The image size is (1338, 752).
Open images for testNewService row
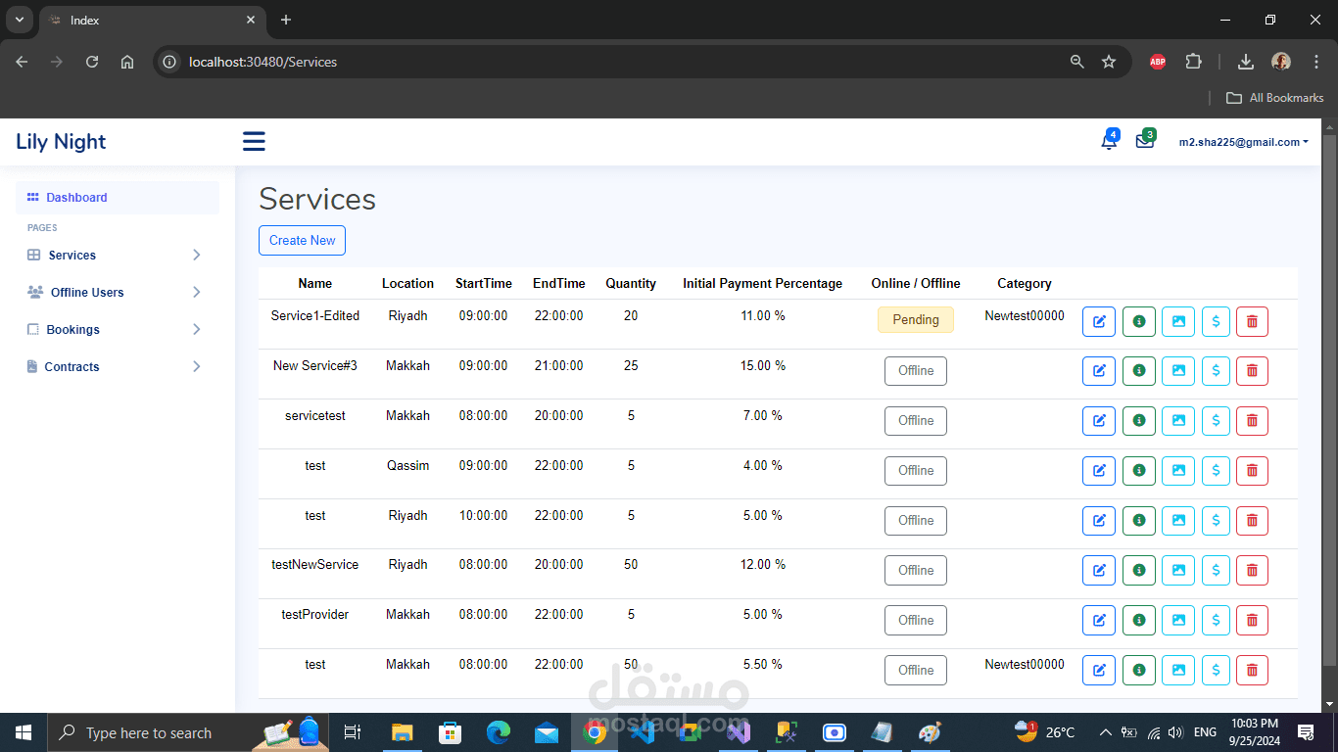pos(1178,571)
